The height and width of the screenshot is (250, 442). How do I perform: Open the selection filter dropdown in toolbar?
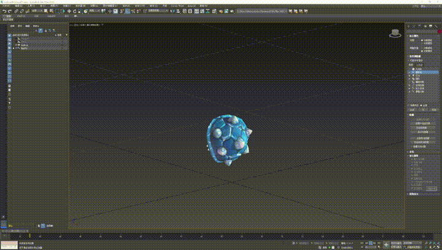(37, 11)
